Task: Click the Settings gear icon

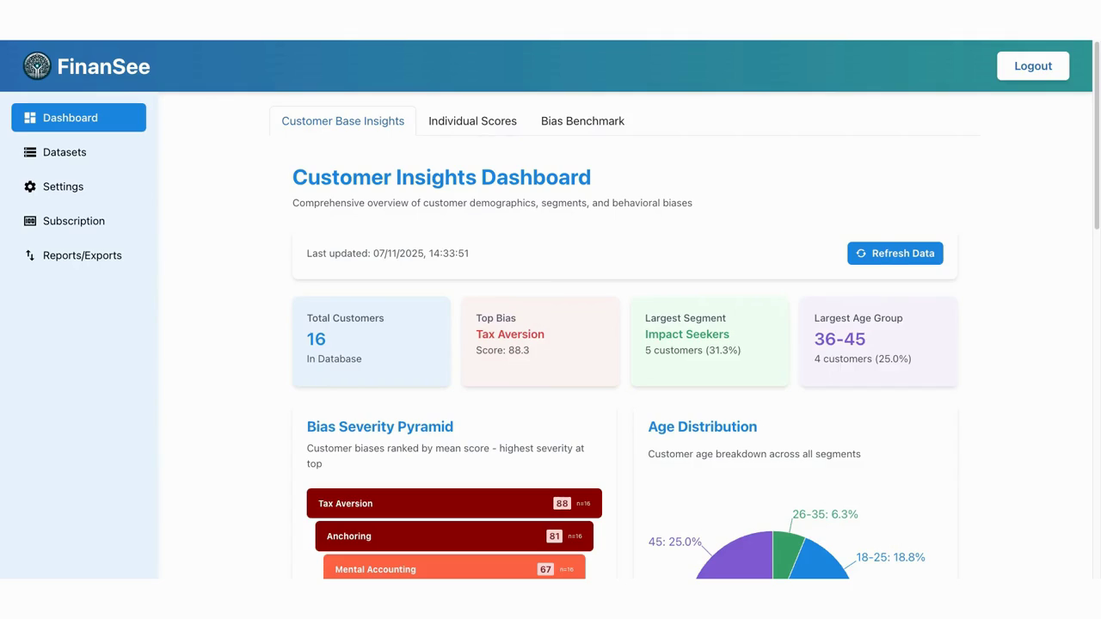Action: pyautogui.click(x=30, y=187)
